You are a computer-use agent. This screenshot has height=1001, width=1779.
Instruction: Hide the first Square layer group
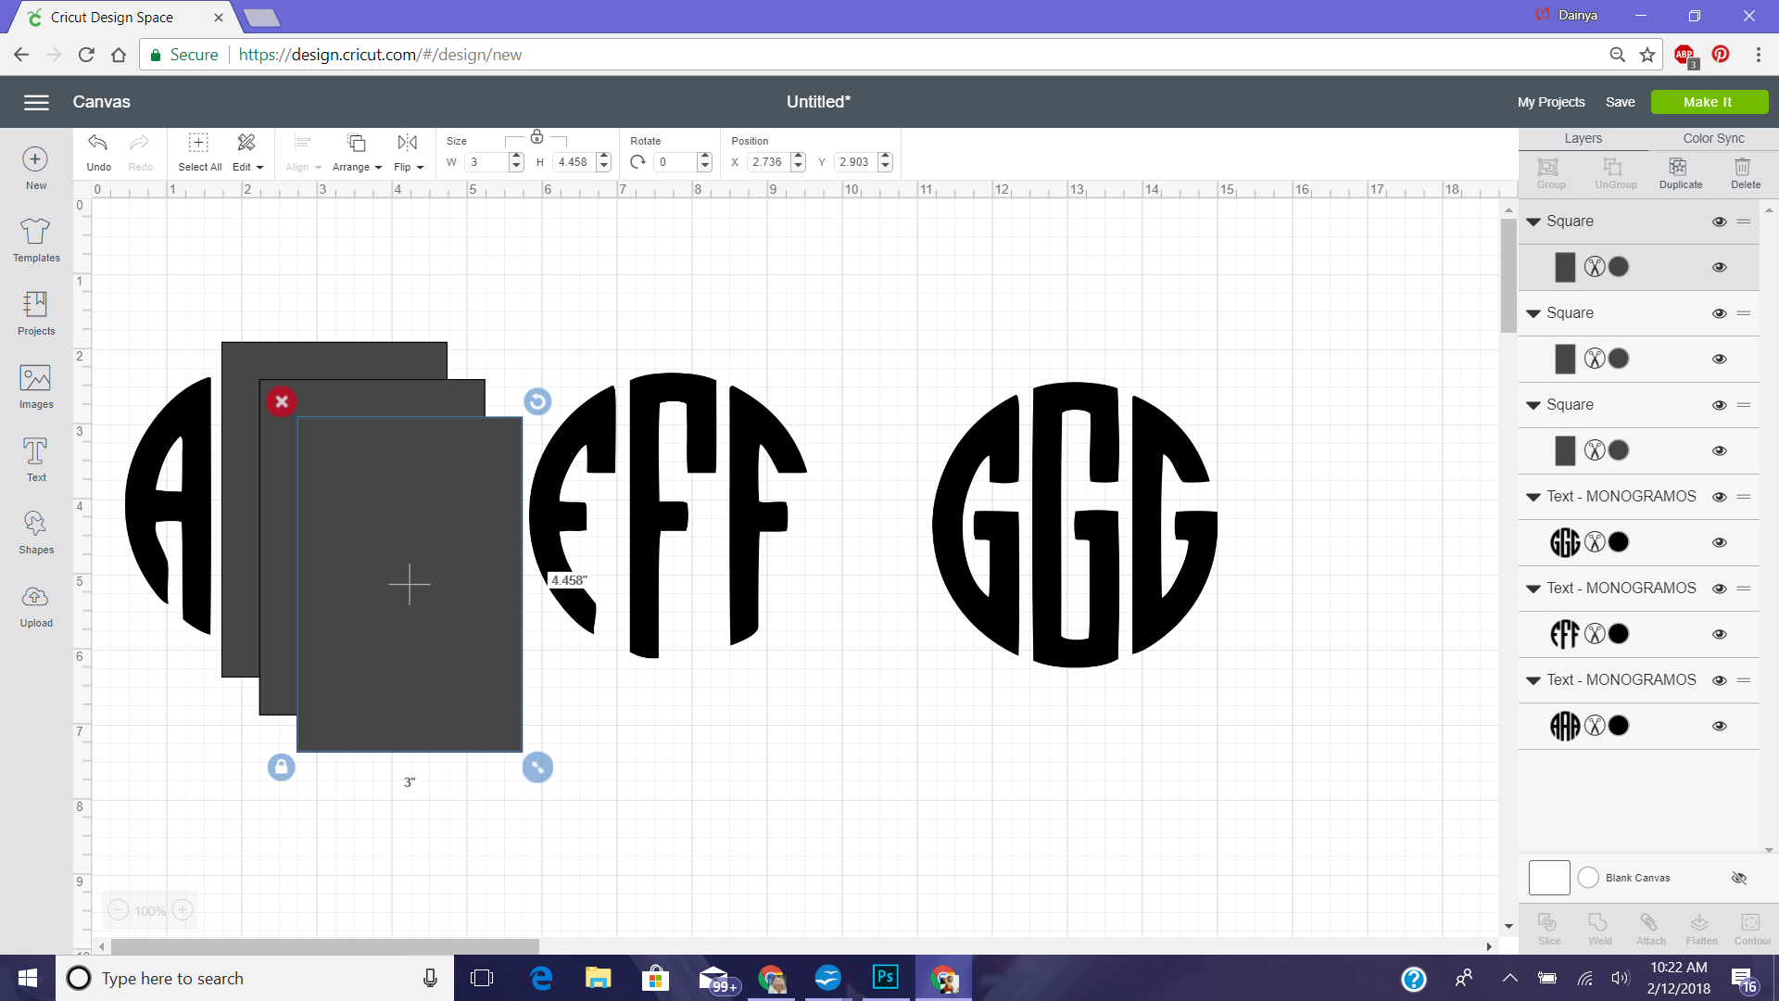(x=1719, y=222)
